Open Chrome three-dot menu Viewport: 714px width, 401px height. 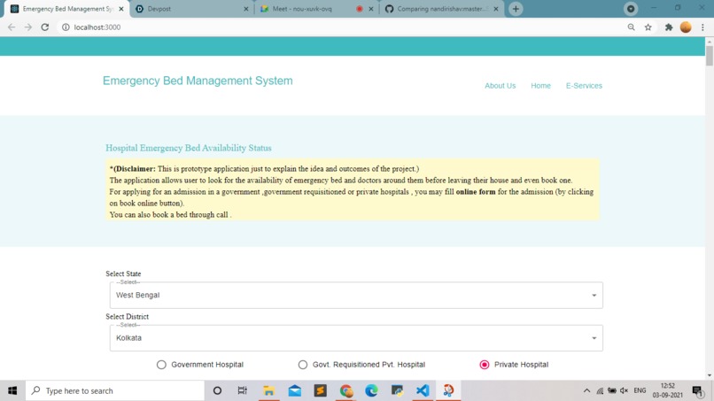pyautogui.click(x=702, y=27)
